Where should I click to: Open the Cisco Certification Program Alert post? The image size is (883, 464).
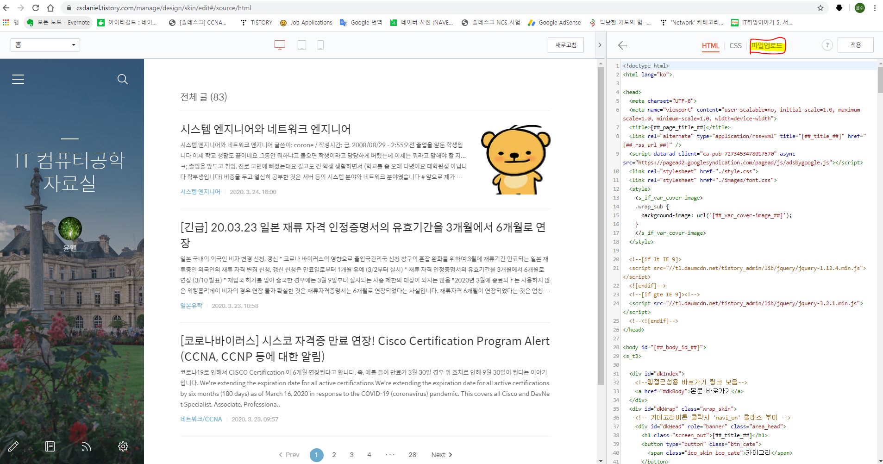click(x=365, y=348)
